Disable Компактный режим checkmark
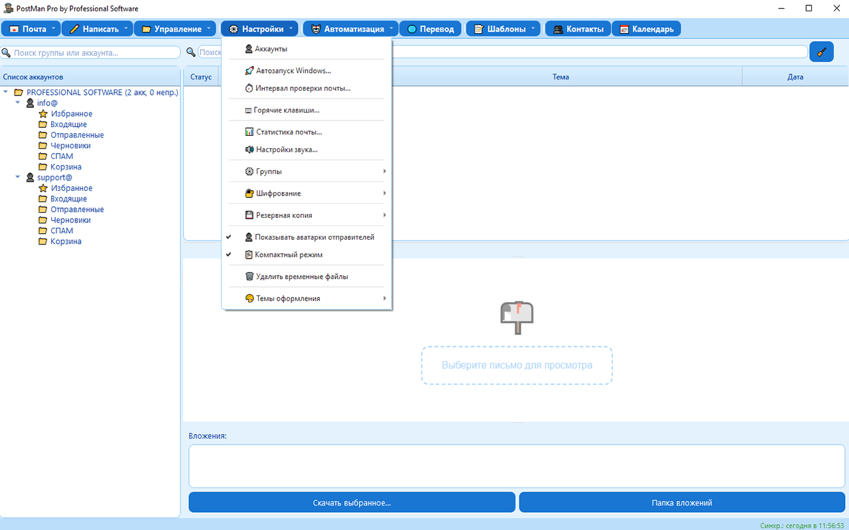The image size is (849, 530). click(289, 254)
